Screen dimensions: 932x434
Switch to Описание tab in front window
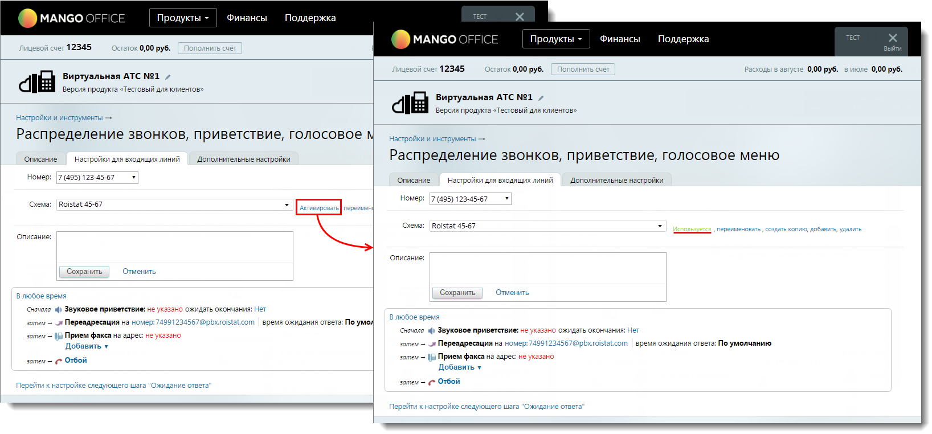[414, 180]
